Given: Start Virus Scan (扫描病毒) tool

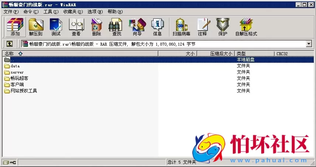Looking at the screenshot, I should pos(181,26).
